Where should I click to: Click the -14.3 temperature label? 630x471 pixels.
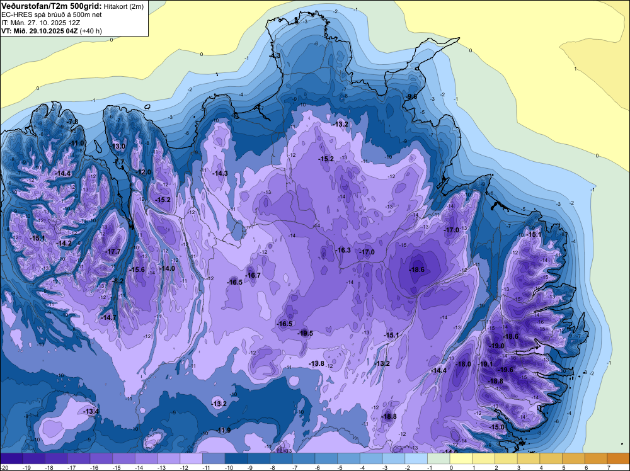(220, 173)
